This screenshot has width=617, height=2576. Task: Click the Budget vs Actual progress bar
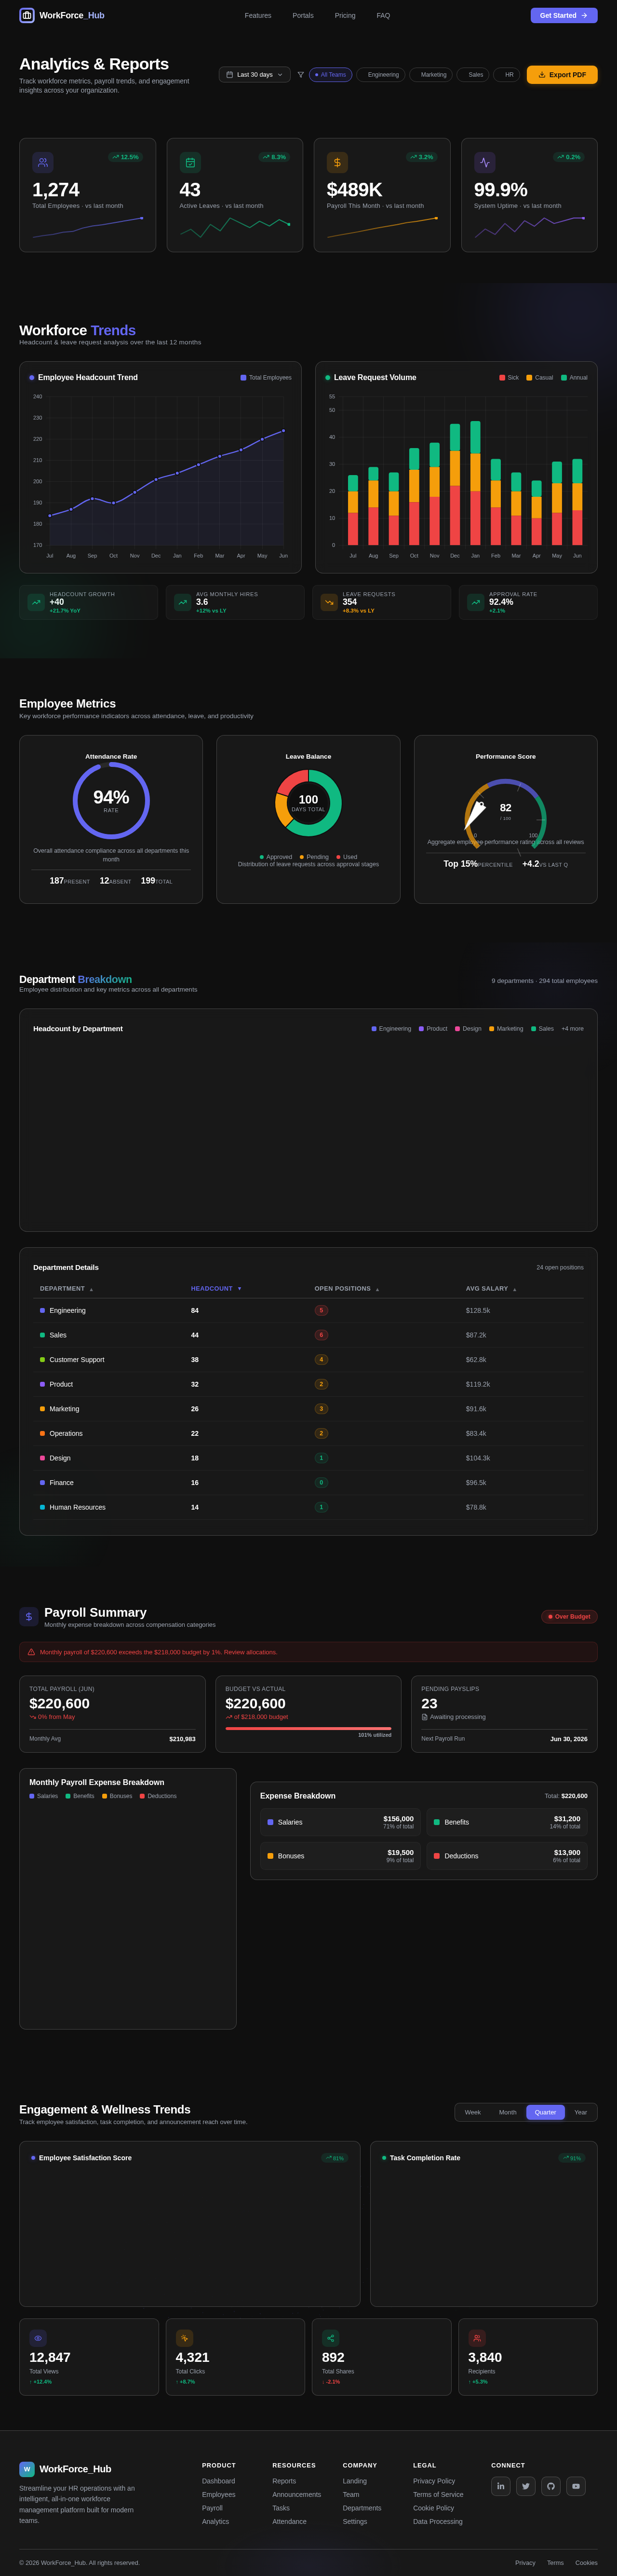308,1728
